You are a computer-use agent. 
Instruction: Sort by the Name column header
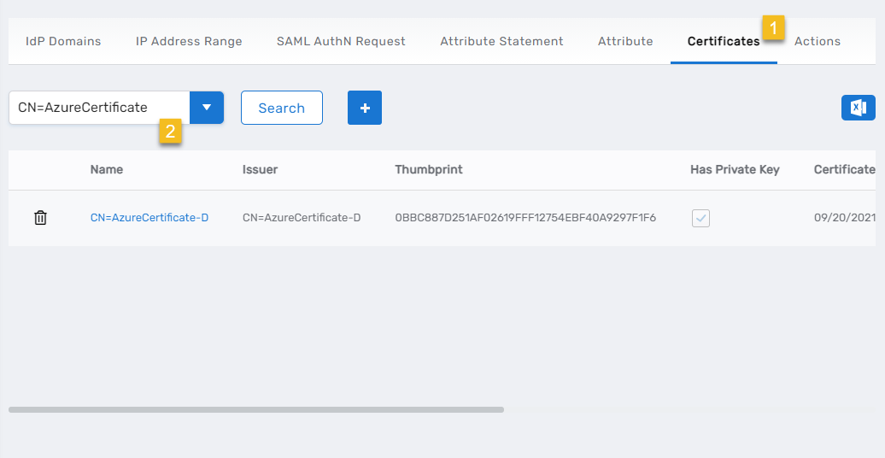pos(107,169)
